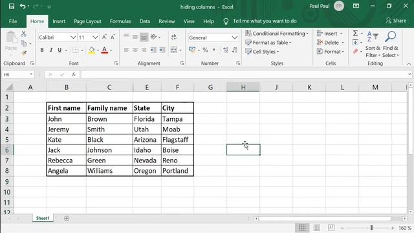Click the Clear eraser icon

click(355, 51)
